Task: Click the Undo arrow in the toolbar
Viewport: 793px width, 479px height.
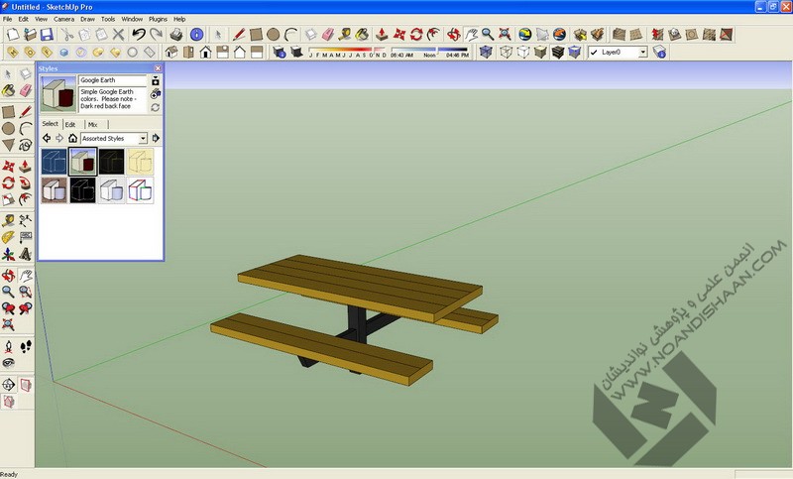Action: (139, 35)
